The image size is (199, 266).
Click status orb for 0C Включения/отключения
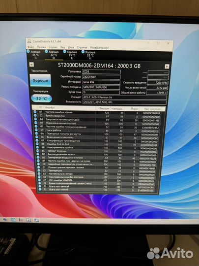pos(37,137)
